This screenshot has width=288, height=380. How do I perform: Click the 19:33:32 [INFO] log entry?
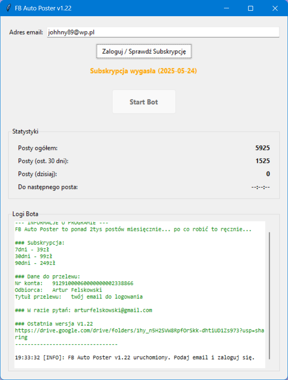[x=135, y=358]
